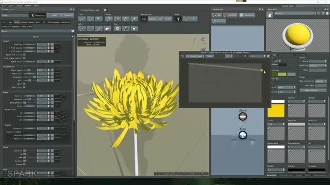330x185 pixels.
Task: Click the white arrow toolbar icon
Action: tap(134, 29)
